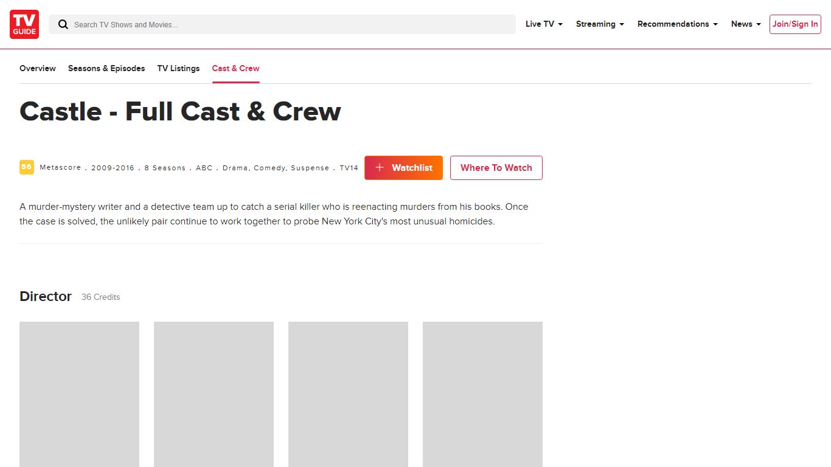Open the Seasons & Episodes tab
Screen dimensions: 831x467
106,68
